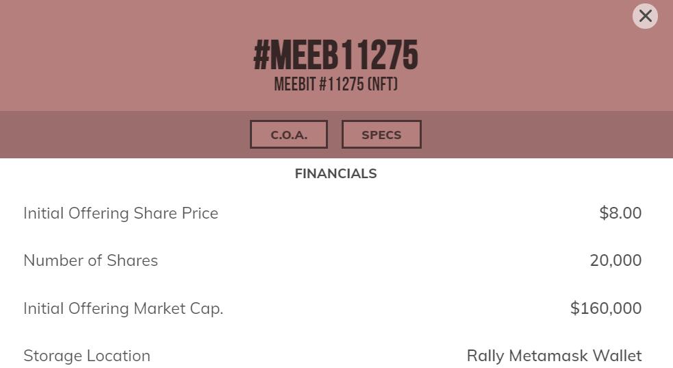Close the #MEEB11275 details overlay
This screenshot has height=368, width=673.
coord(645,16)
